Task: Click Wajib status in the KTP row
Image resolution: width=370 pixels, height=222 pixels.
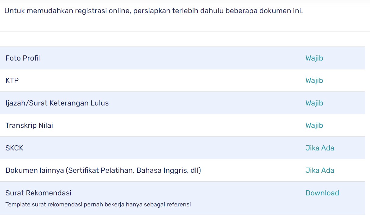Action: [x=314, y=80]
